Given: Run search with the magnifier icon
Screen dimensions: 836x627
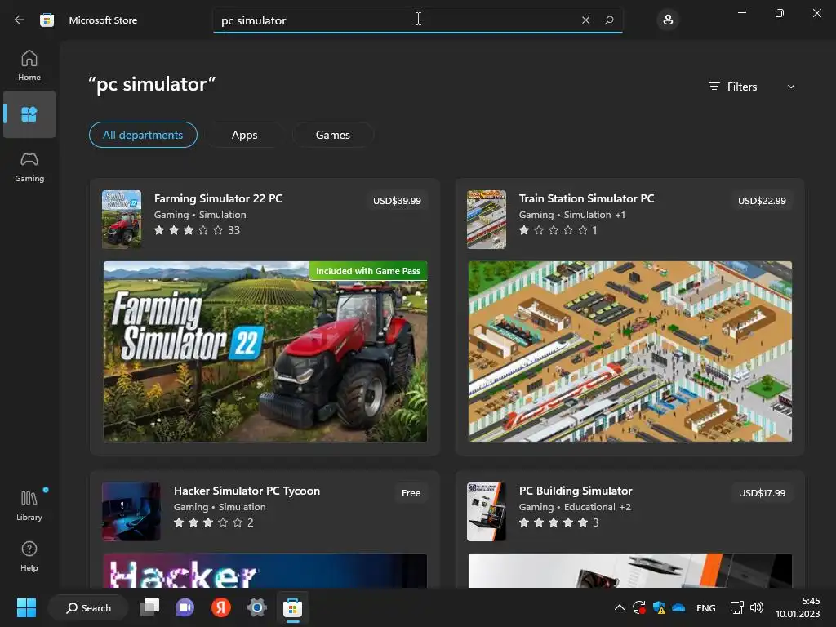Looking at the screenshot, I should click(x=609, y=20).
